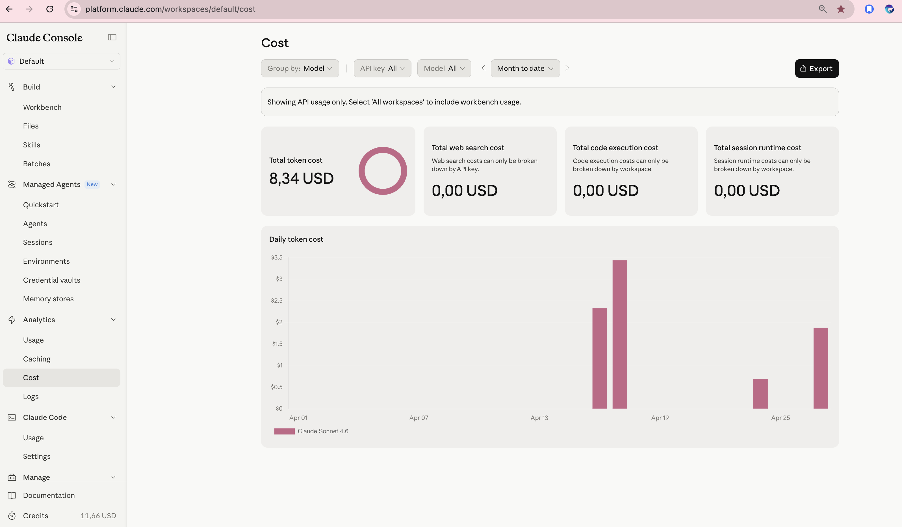Click the browser back arrow
This screenshot has width=902, height=527.
click(x=9, y=9)
